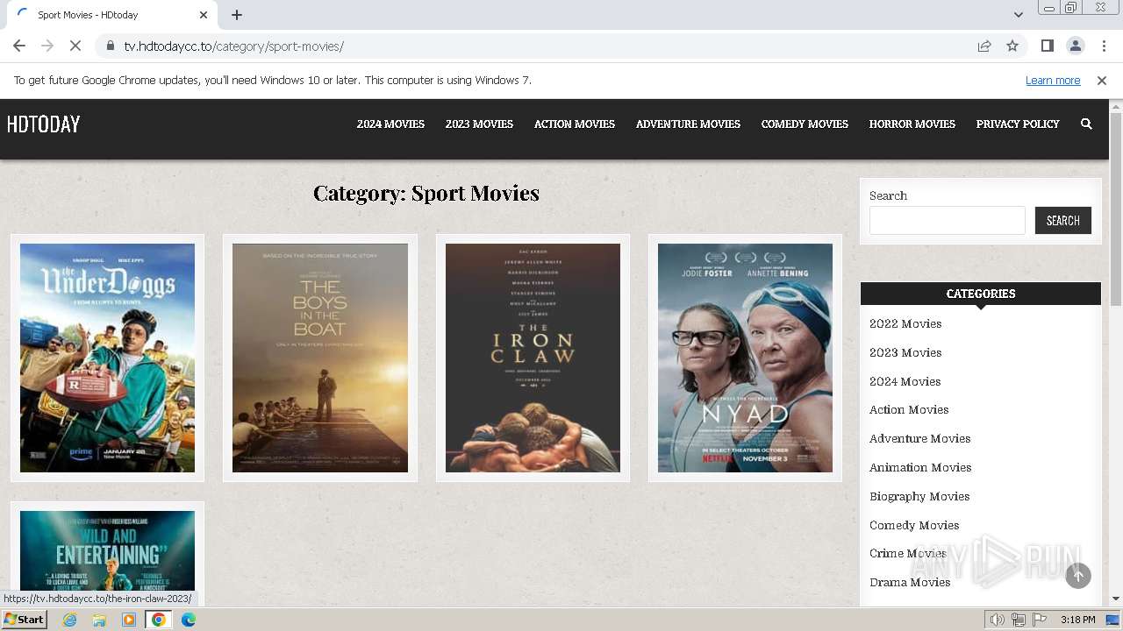Select Animation Movies category
The image size is (1123, 631).
coord(920,468)
